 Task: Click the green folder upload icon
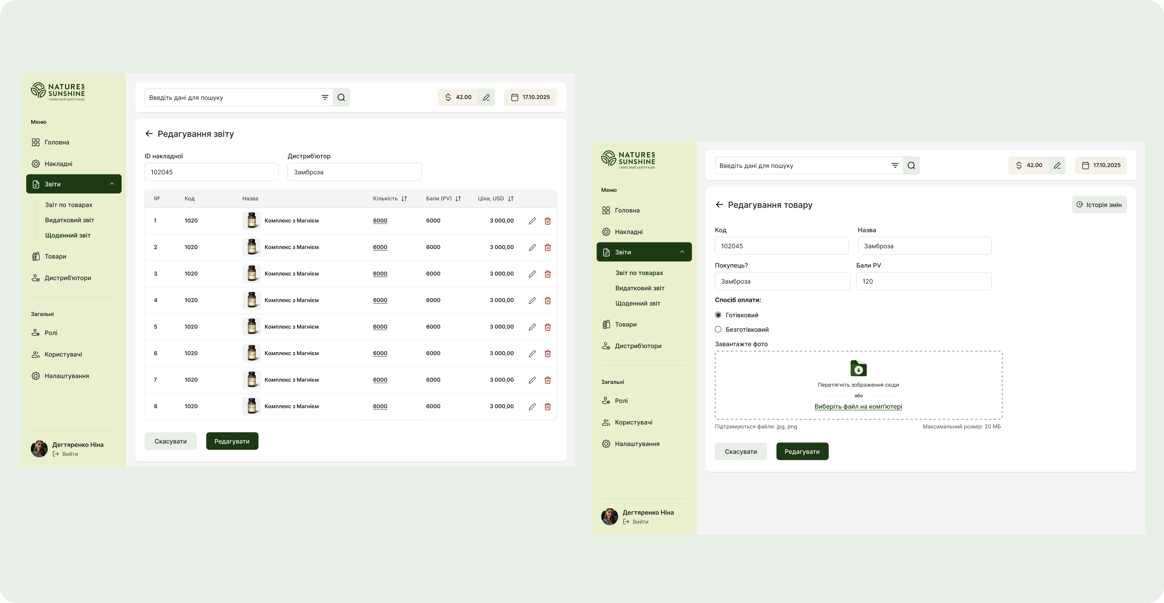858,368
